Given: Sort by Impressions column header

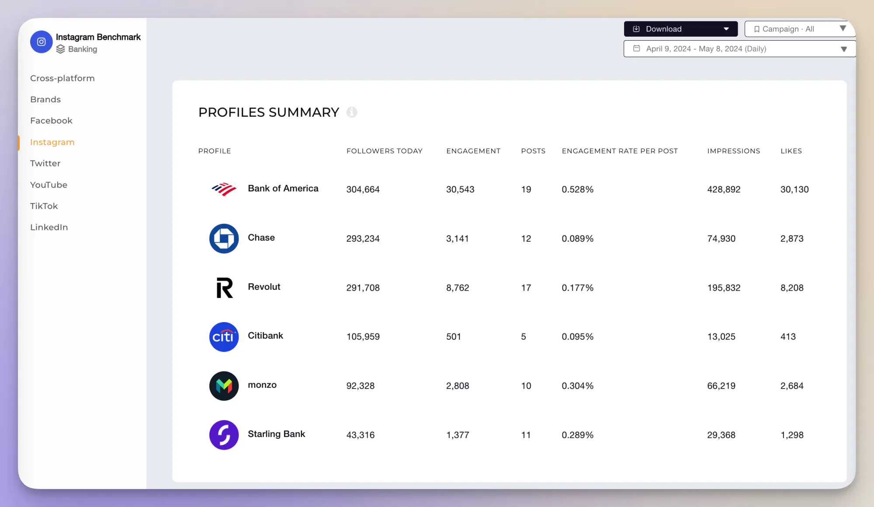Looking at the screenshot, I should 734,151.
